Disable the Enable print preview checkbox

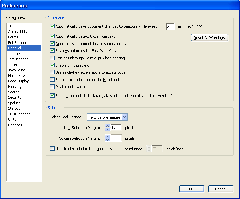pos(53,65)
